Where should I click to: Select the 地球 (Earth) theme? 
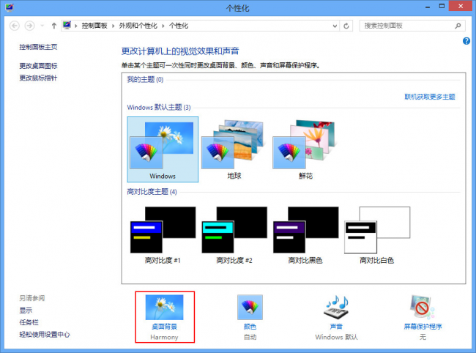pyautogui.click(x=234, y=149)
